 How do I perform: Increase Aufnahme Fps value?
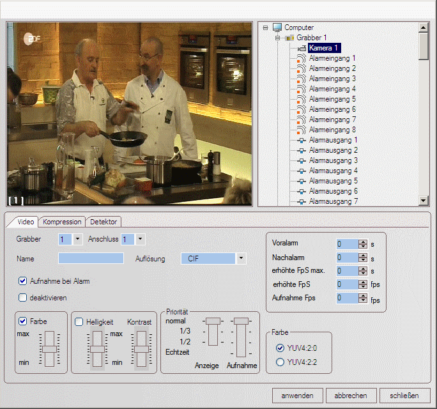tap(363, 296)
